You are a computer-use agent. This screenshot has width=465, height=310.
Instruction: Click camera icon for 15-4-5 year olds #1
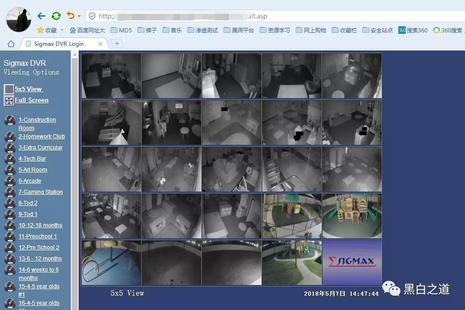(x=10, y=286)
